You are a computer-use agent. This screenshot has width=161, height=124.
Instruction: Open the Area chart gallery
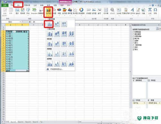pos(70,11)
